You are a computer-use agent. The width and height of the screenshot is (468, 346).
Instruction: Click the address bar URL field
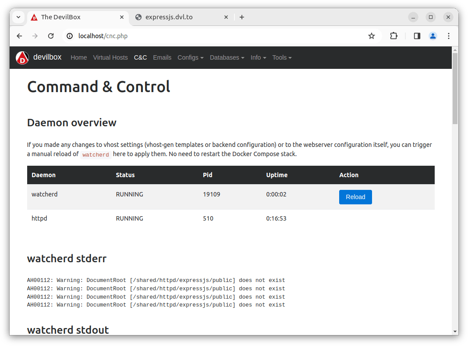click(x=219, y=36)
